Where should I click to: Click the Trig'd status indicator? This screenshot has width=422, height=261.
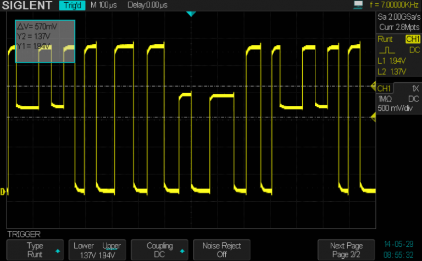click(x=71, y=6)
